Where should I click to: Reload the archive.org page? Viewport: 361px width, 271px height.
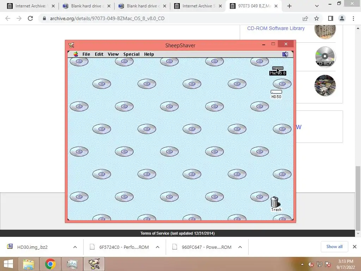click(30, 18)
